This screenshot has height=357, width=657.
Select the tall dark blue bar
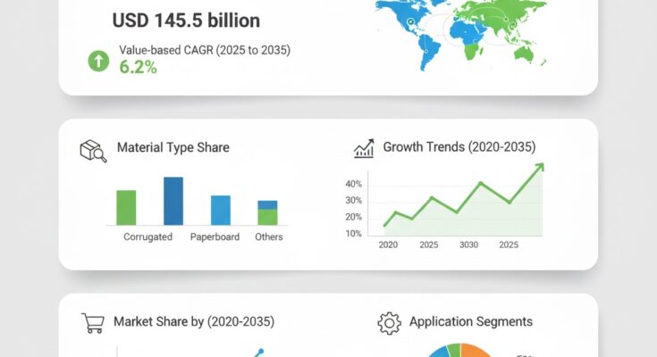click(173, 201)
